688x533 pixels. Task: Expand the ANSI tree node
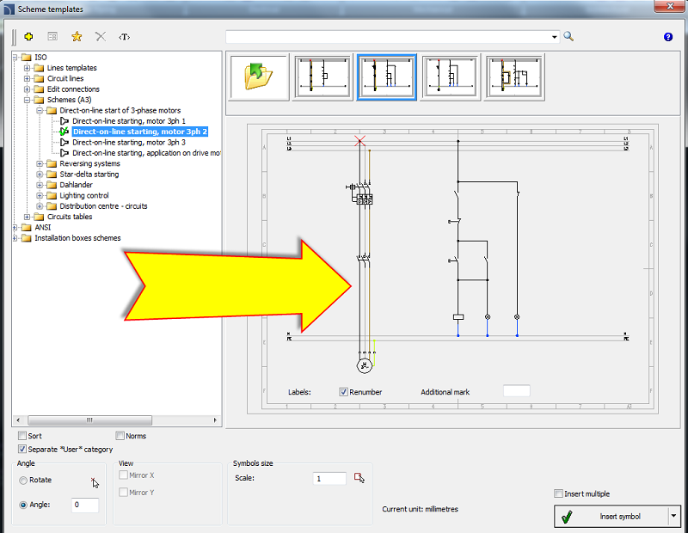15,227
